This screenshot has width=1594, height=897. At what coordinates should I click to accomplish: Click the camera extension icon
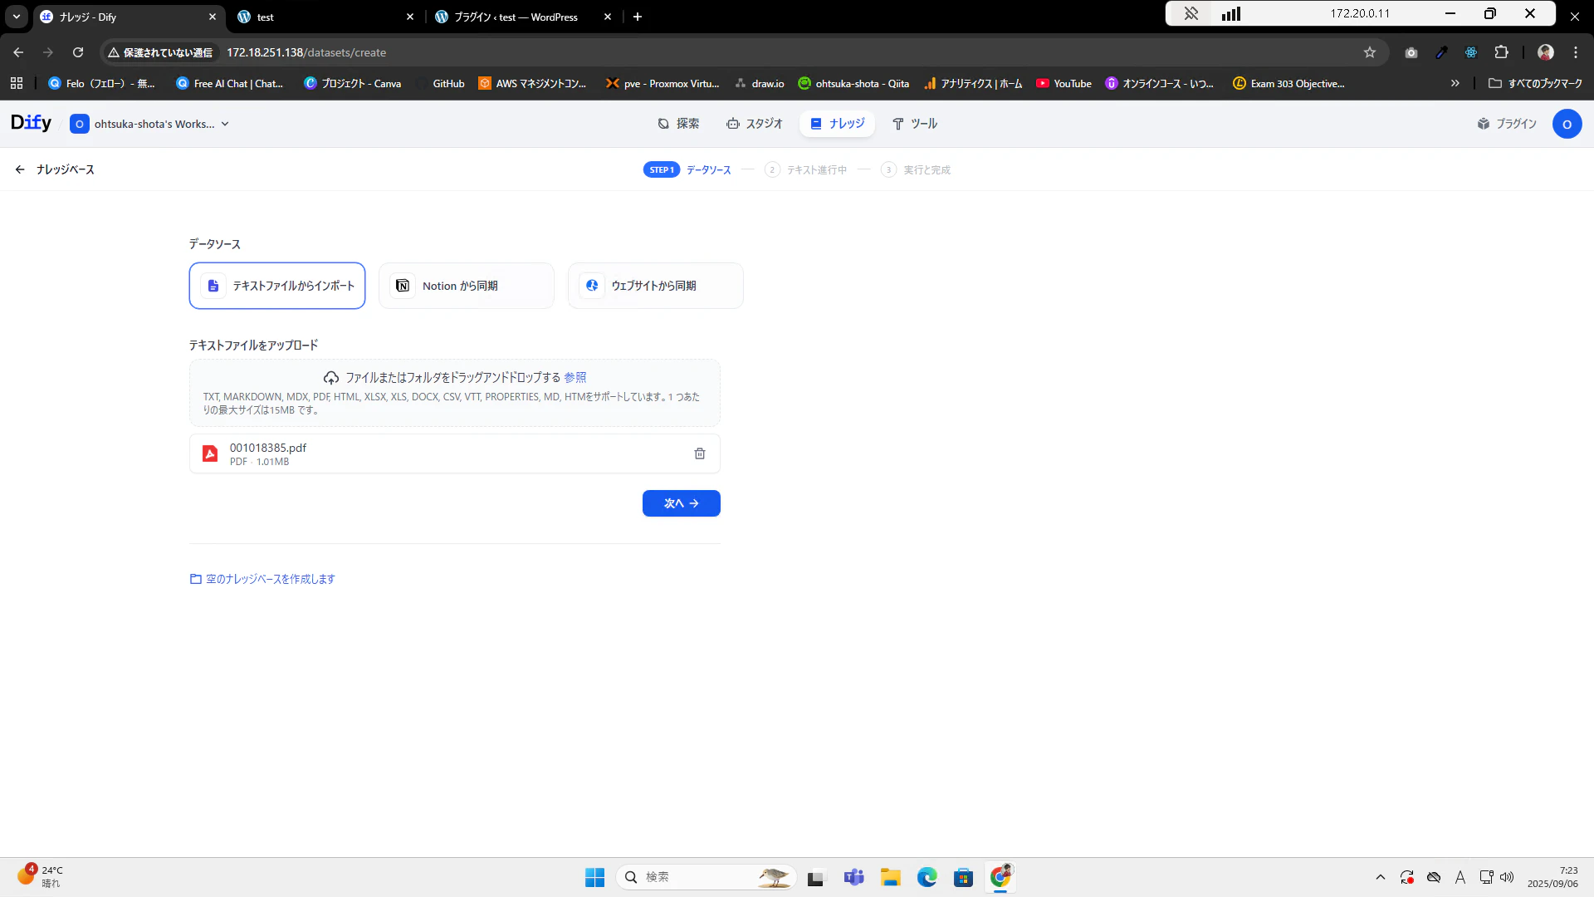[1411, 52]
